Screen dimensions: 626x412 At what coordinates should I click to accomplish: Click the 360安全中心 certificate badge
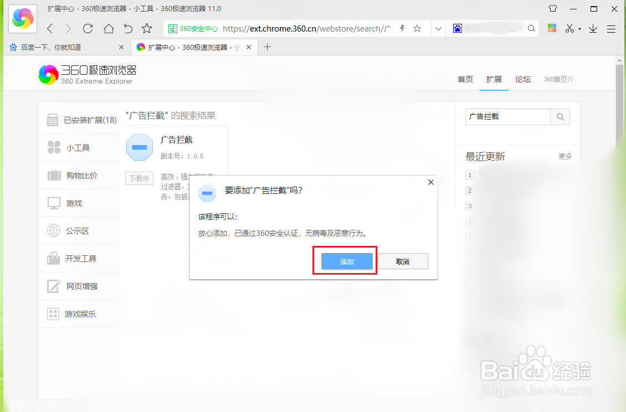(x=193, y=29)
